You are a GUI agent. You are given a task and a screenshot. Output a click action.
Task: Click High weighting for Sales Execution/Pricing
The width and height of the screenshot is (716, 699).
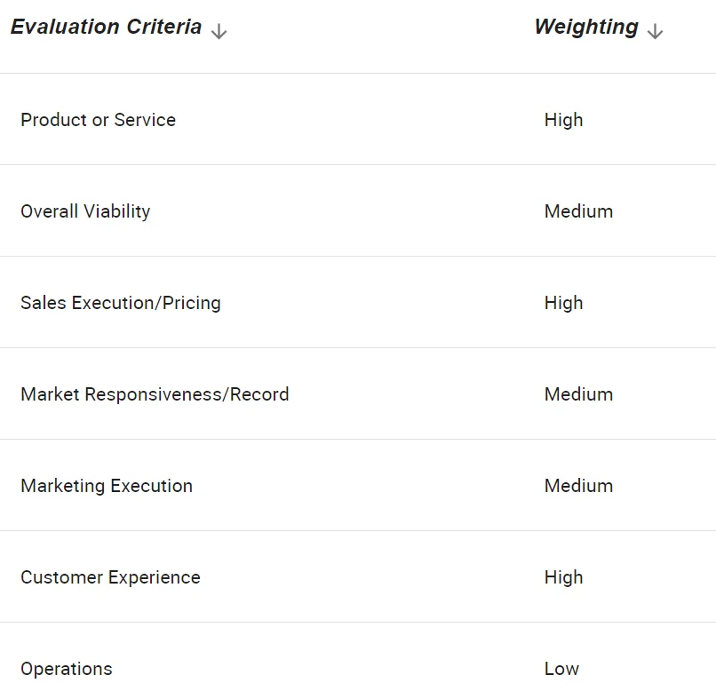(x=563, y=303)
